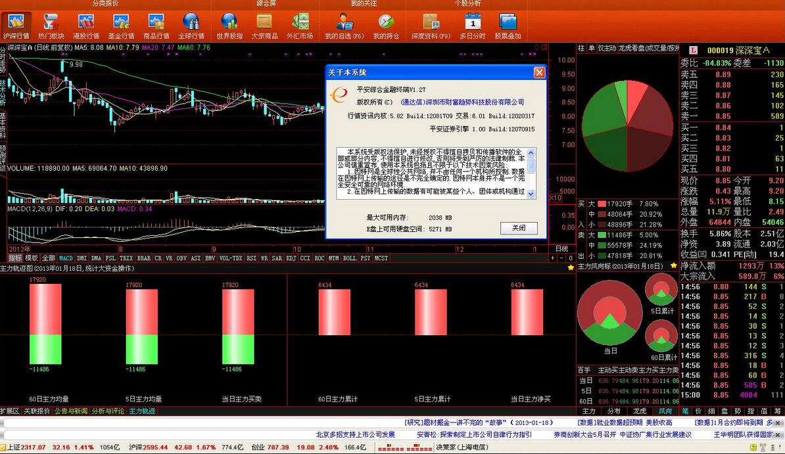Open the 多日分时 calendar icon
785x454 pixels.
pyautogui.click(x=473, y=26)
